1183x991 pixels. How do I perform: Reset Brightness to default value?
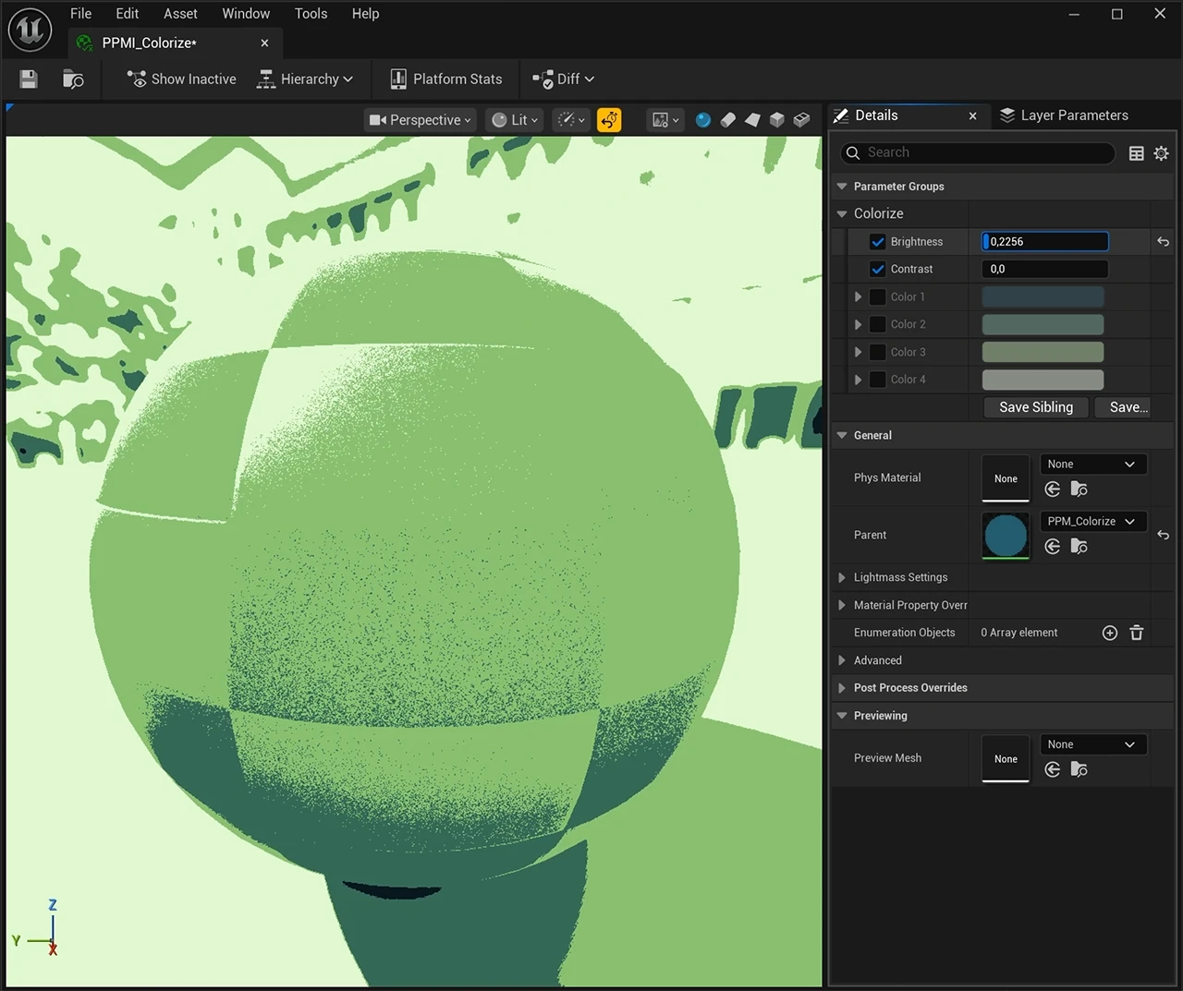pos(1163,242)
